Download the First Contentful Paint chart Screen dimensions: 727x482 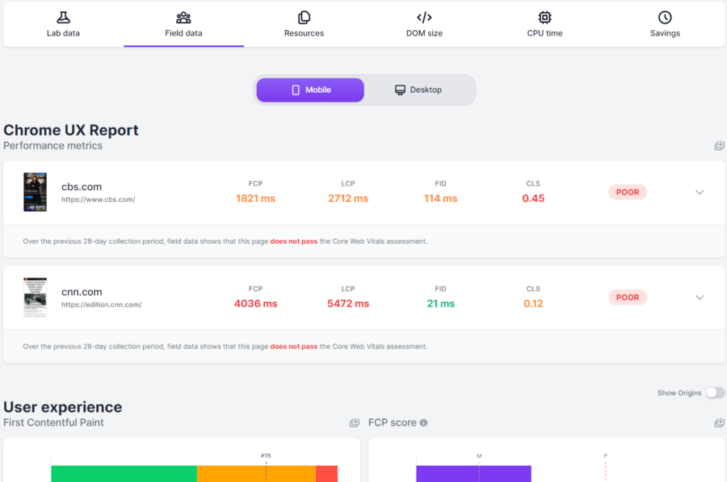[x=355, y=423]
